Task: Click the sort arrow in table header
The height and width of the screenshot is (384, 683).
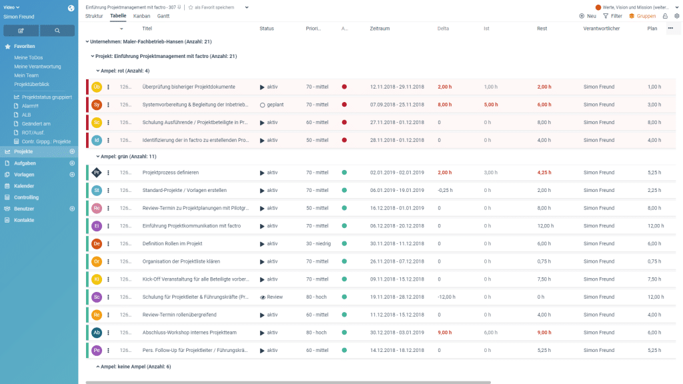Action: tap(121, 29)
